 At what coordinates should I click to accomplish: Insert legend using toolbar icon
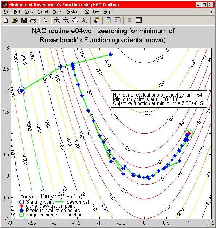click(118, 20)
